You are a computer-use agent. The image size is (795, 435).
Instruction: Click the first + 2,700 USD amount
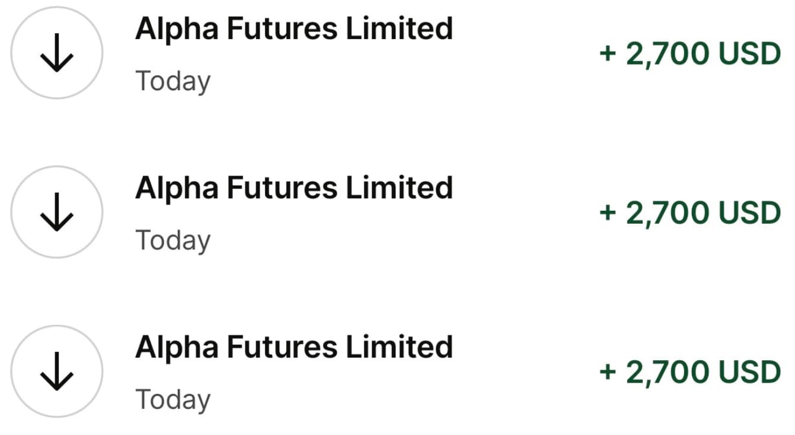pos(690,54)
